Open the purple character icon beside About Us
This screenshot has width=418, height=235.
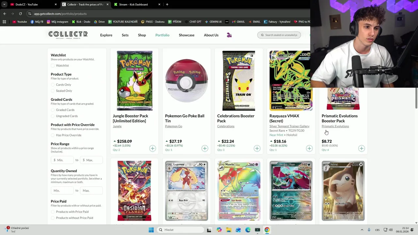[229, 35]
